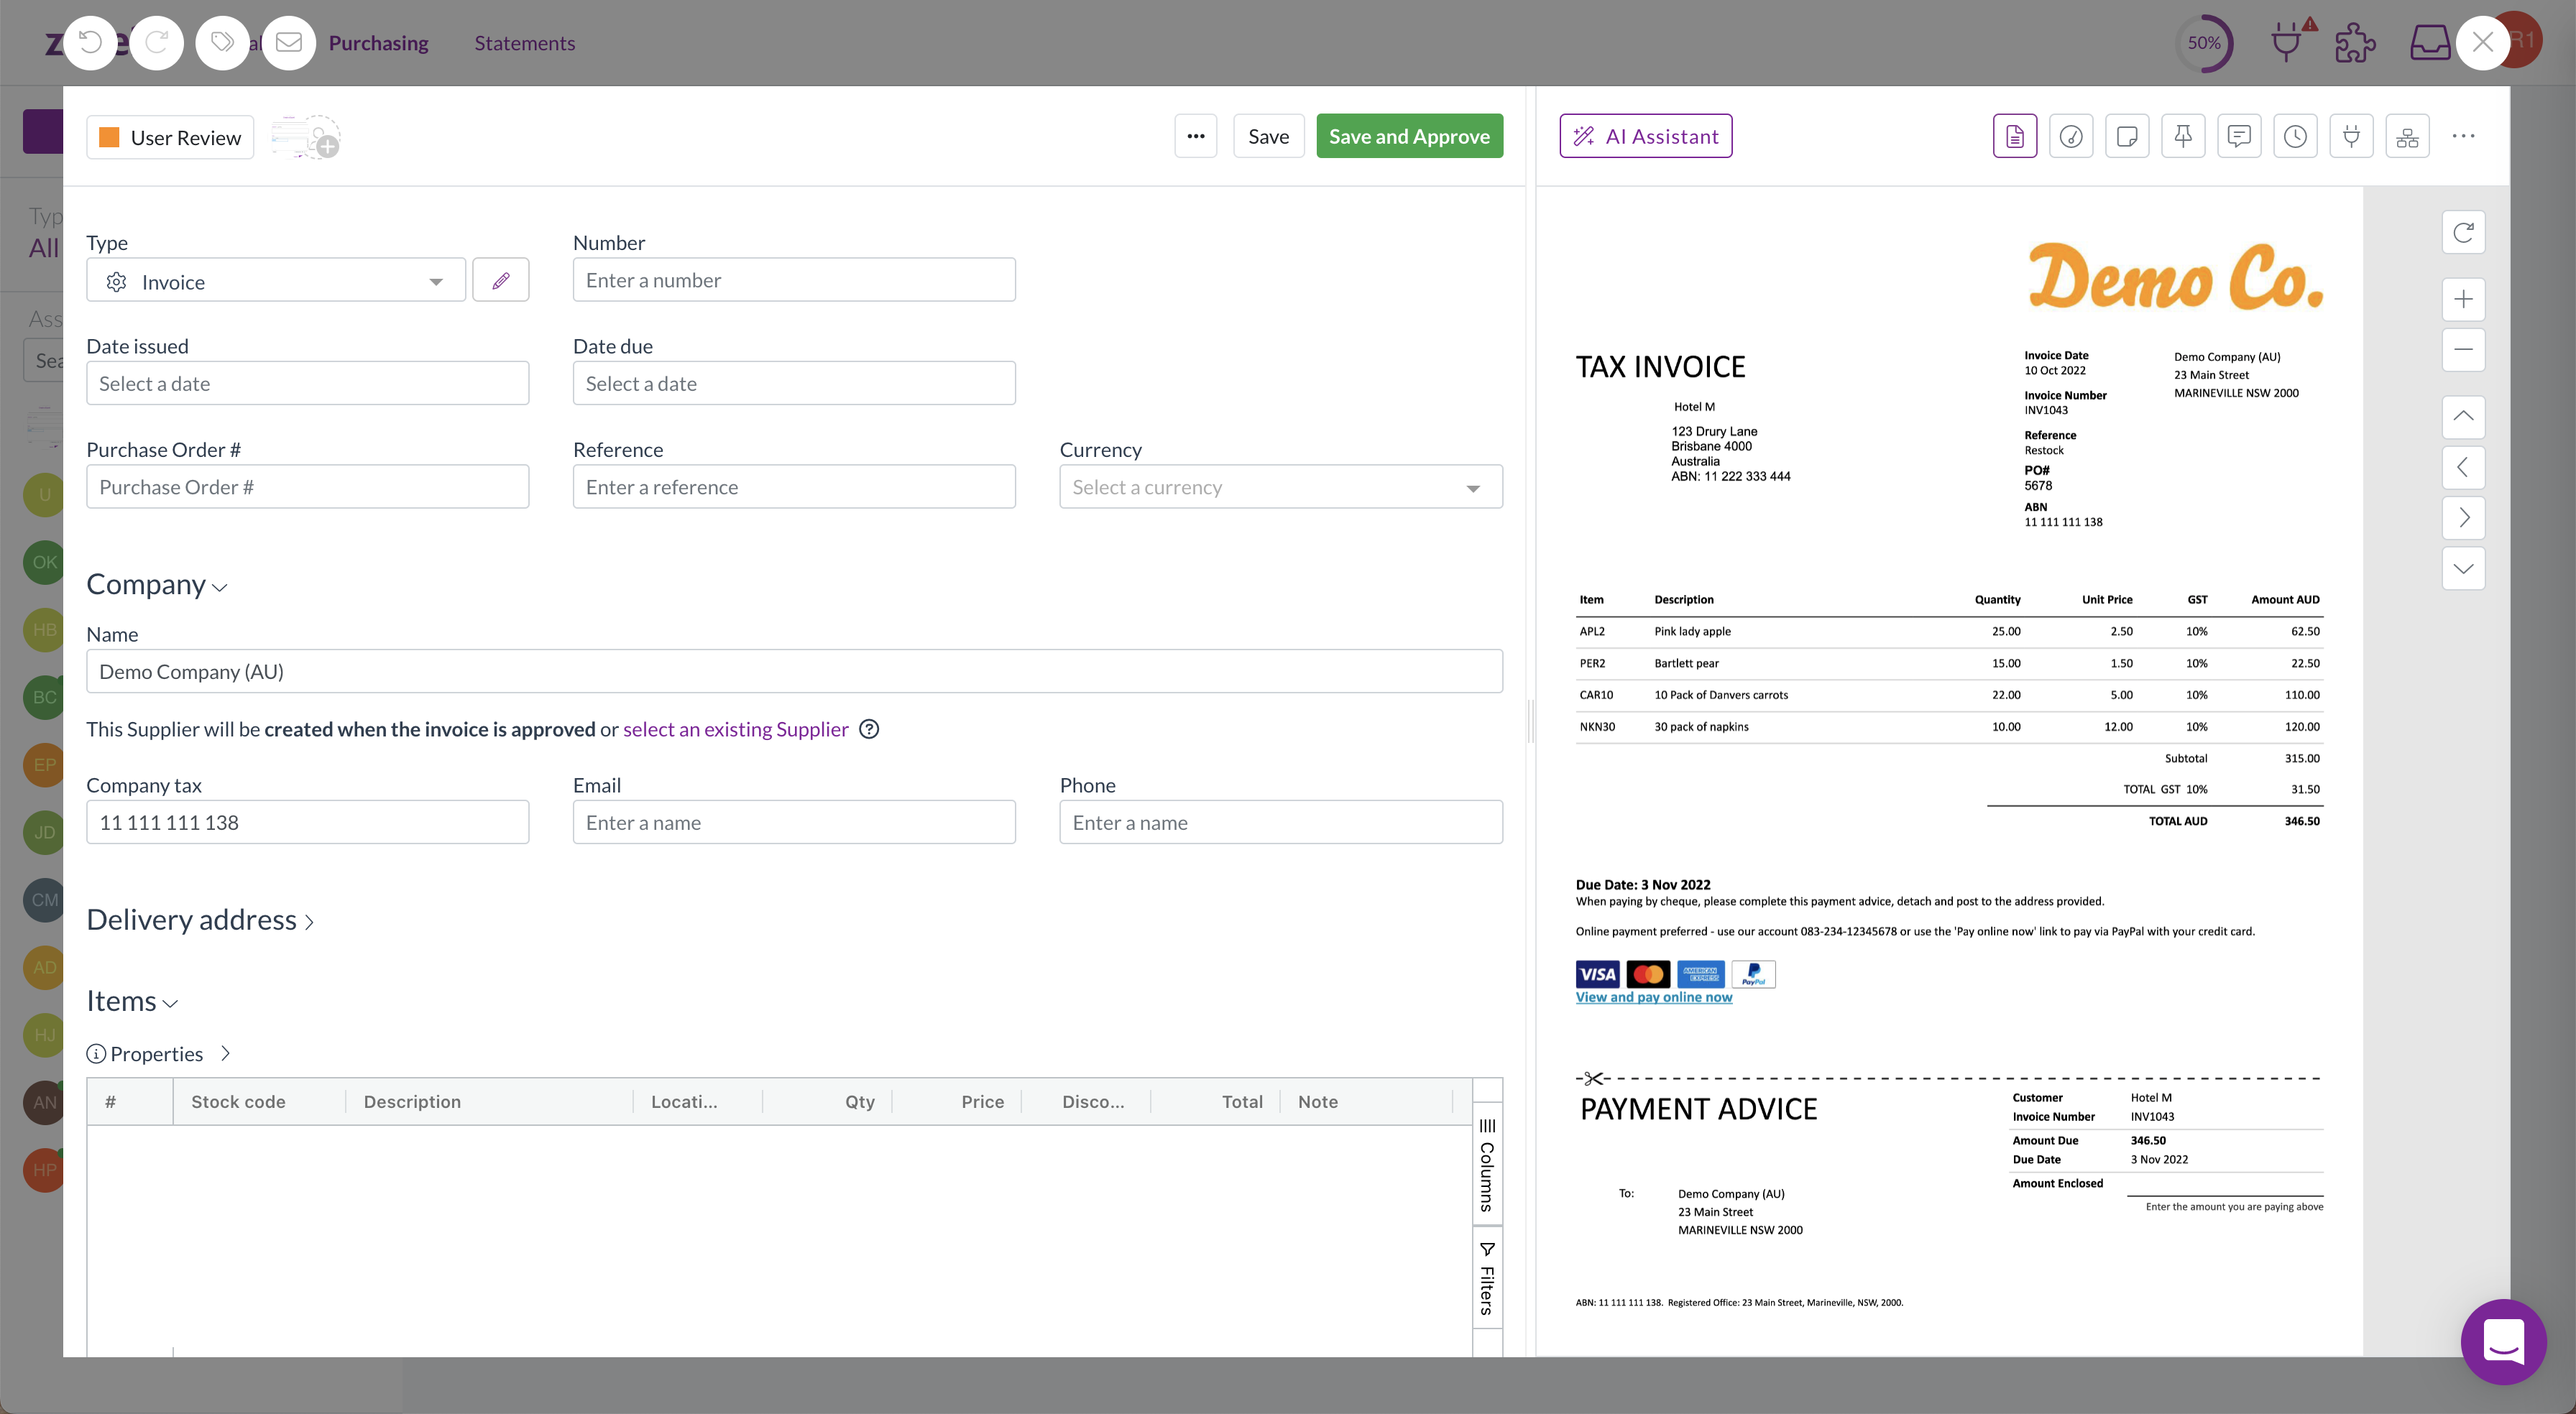Select the document view icon
The height and width of the screenshot is (1414, 2576).
click(2015, 136)
